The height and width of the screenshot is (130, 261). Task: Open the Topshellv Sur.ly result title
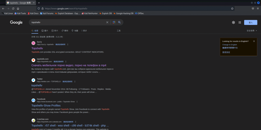pos(37,48)
